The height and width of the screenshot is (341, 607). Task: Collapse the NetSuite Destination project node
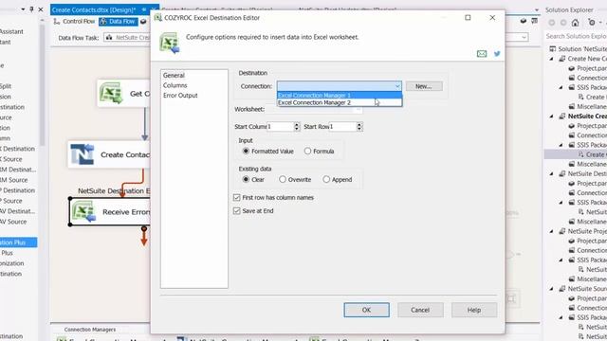[x=552, y=173]
